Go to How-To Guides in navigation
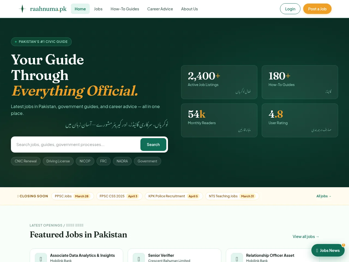 pyautogui.click(x=125, y=9)
